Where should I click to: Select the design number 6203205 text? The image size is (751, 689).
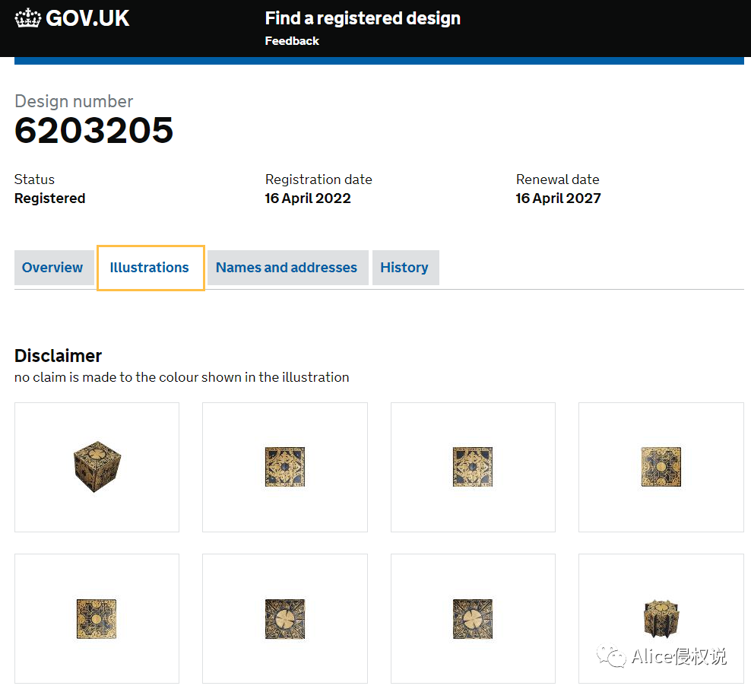94,130
